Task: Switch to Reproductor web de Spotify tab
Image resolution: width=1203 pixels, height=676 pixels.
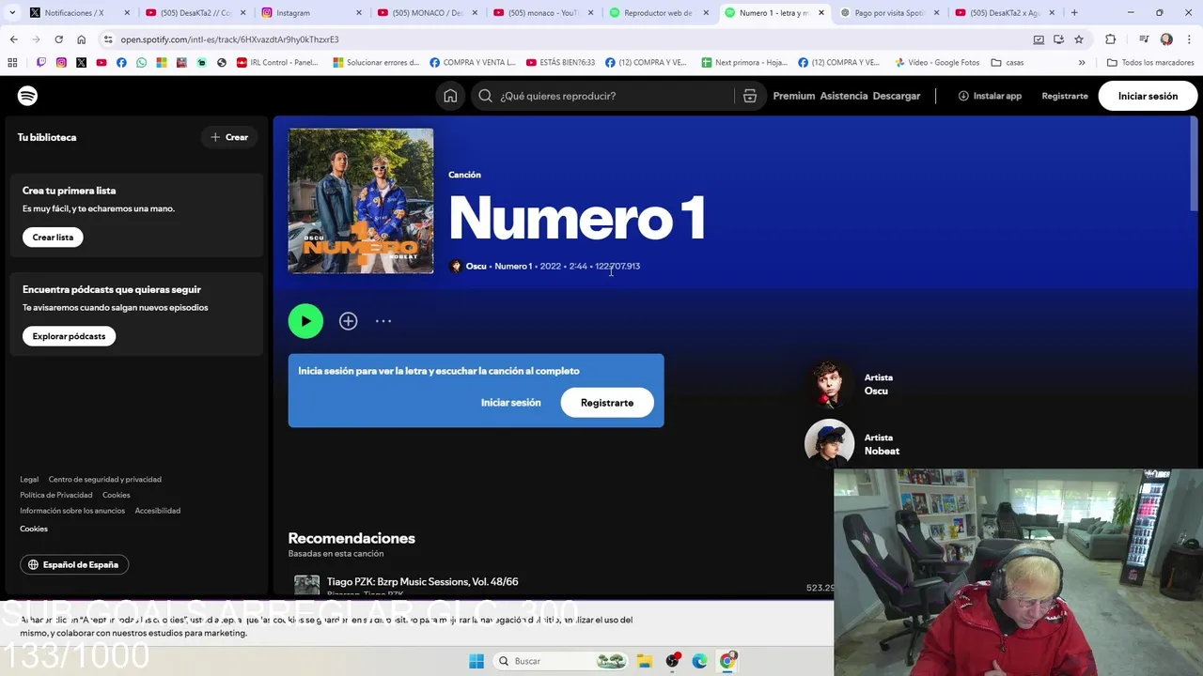Action: click(x=659, y=13)
